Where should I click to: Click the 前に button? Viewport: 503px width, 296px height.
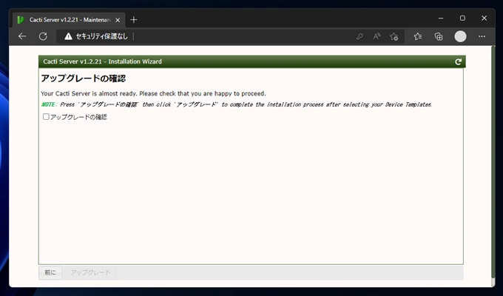(x=50, y=272)
